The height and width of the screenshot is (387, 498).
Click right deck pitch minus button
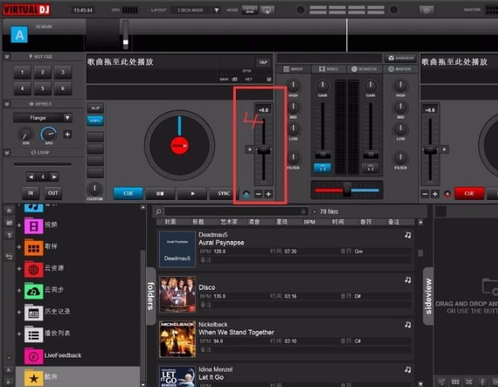tap(425, 194)
